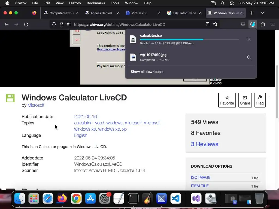279x209 pixels.
Task: Open the 3 Reviews link
Action: pos(205,144)
